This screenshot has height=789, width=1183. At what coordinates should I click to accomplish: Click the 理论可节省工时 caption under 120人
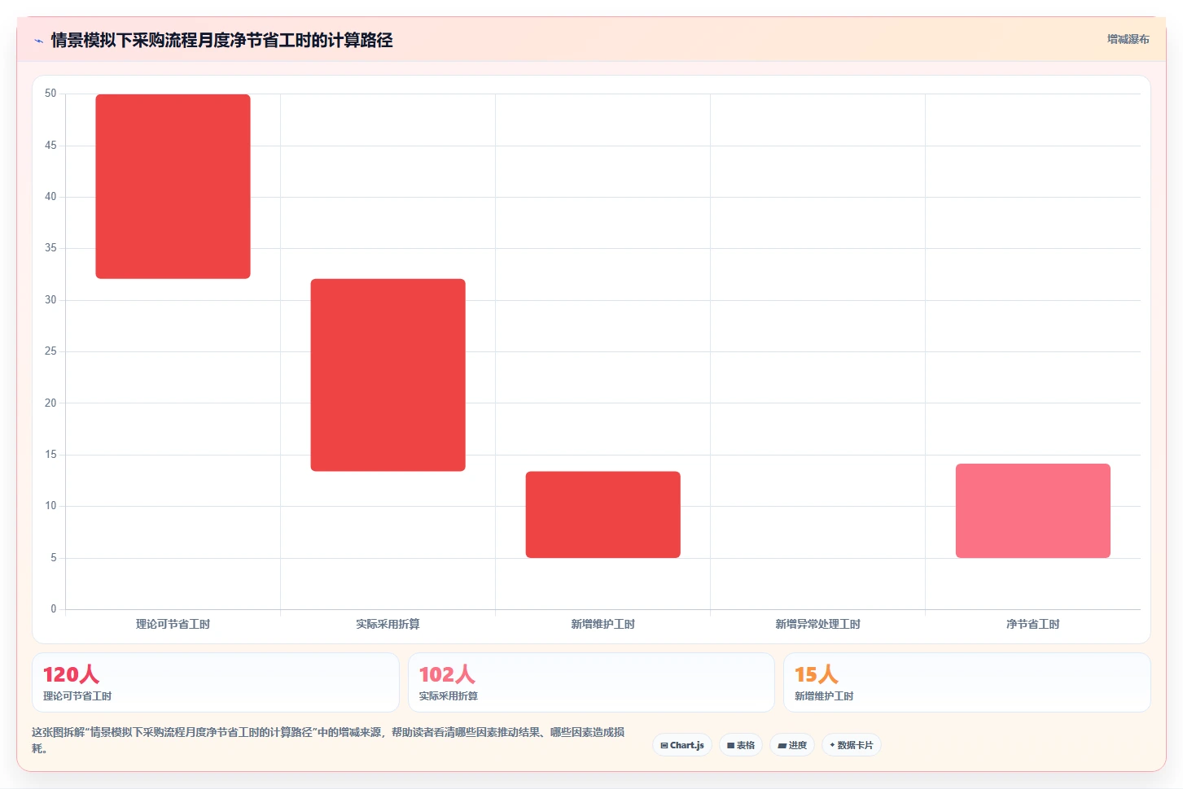[x=77, y=696]
